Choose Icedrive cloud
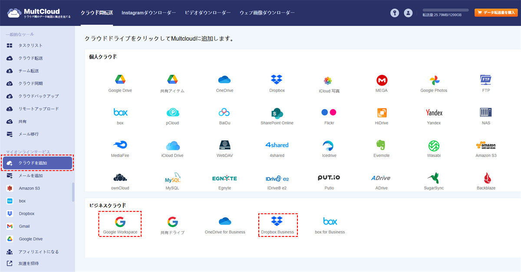The height and width of the screenshot is (272, 521). 329,145
